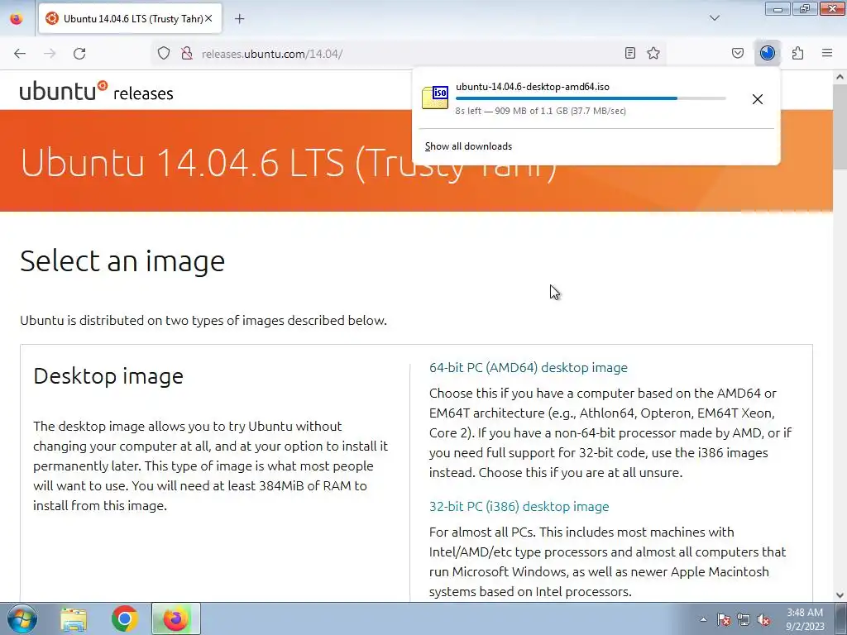Viewport: 847px width, 635px height.
Task: Toggle Reader View icon in address bar
Action: (x=629, y=53)
